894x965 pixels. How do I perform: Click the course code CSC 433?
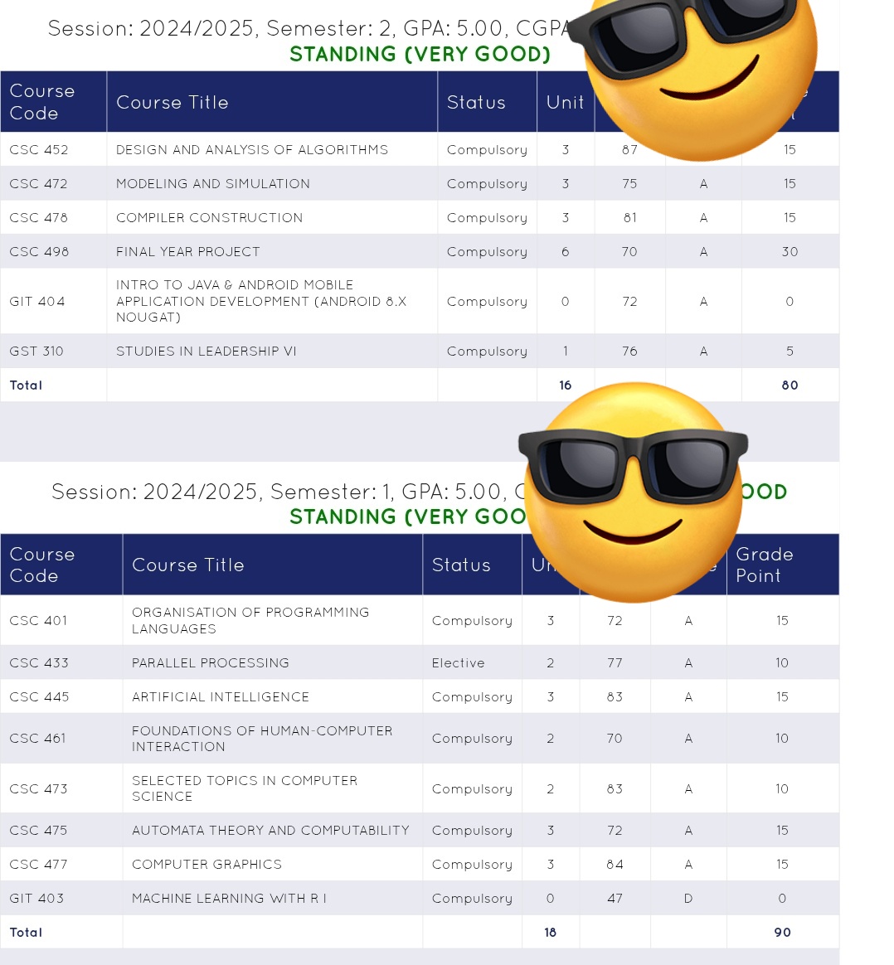(39, 662)
